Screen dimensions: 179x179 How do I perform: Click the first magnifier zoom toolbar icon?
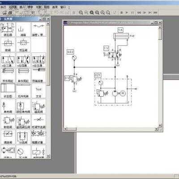(x=81, y=13)
